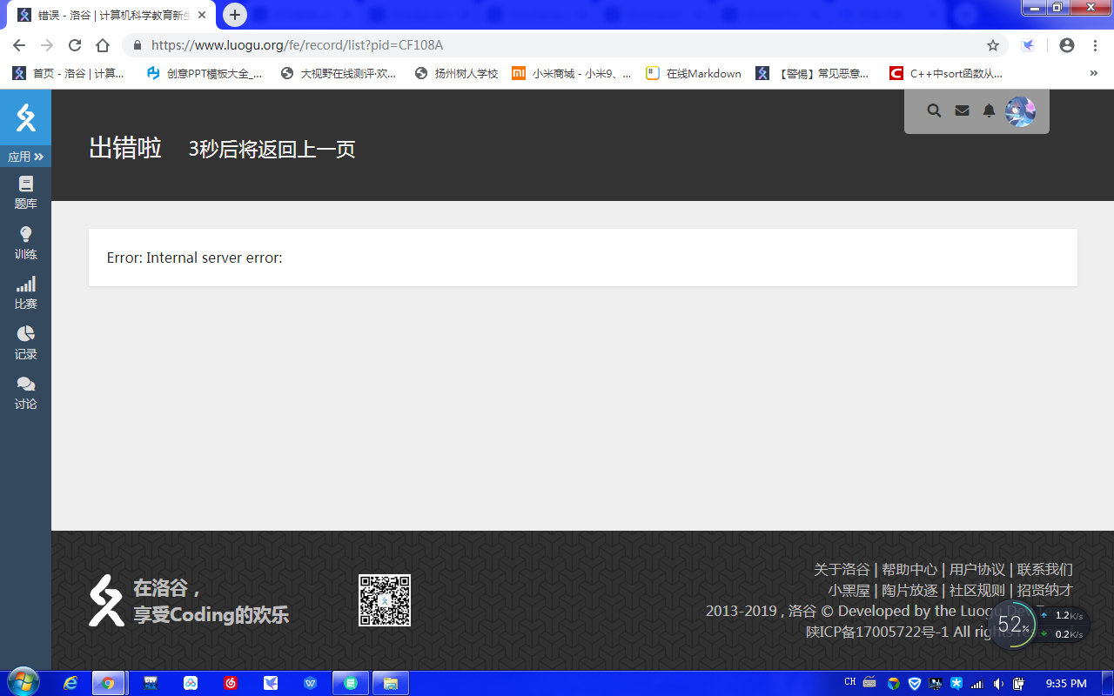Viewport: 1114px width, 696px height.
Task: Click the 社区规则 footer link
Action: (977, 591)
